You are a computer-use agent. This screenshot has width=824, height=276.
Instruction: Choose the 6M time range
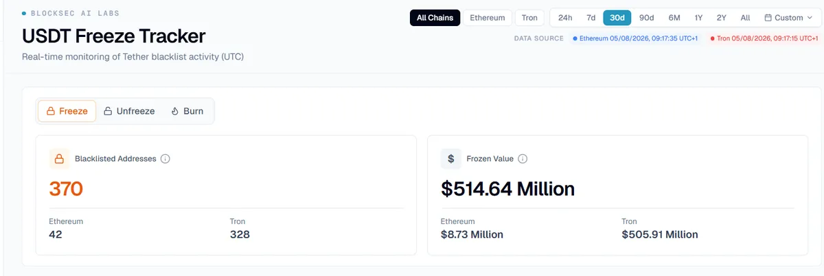coord(674,18)
